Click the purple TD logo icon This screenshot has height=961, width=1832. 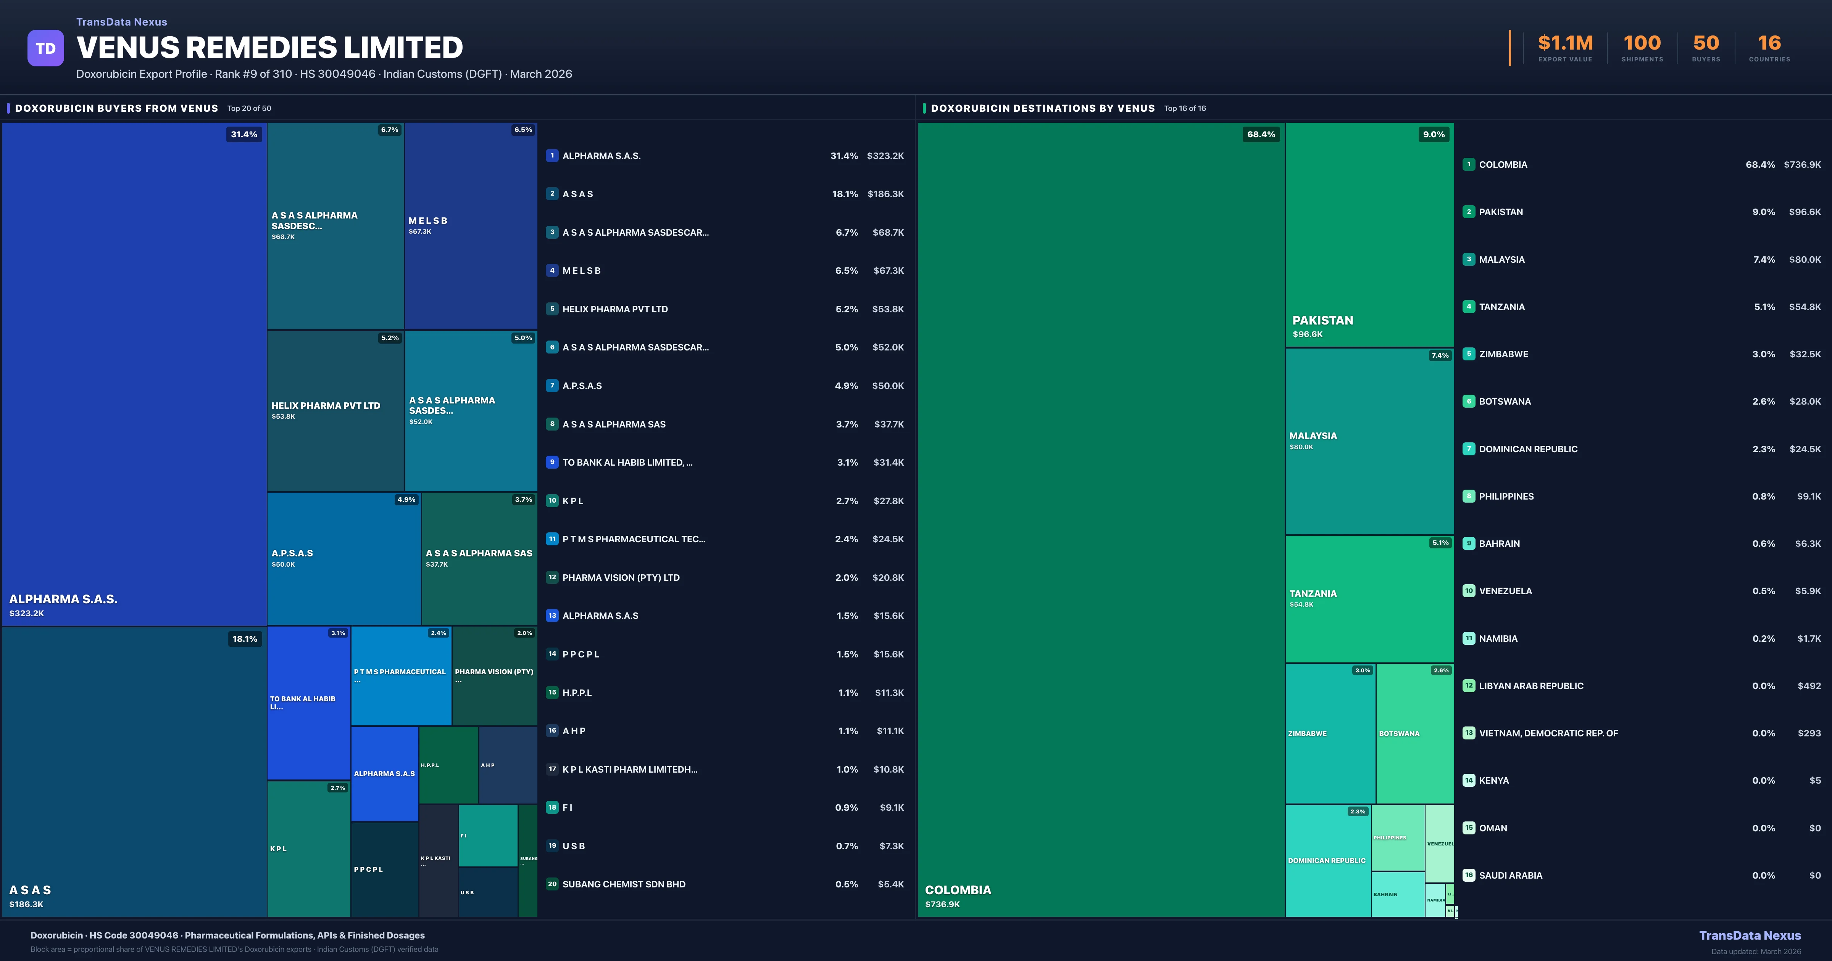pyautogui.click(x=45, y=48)
